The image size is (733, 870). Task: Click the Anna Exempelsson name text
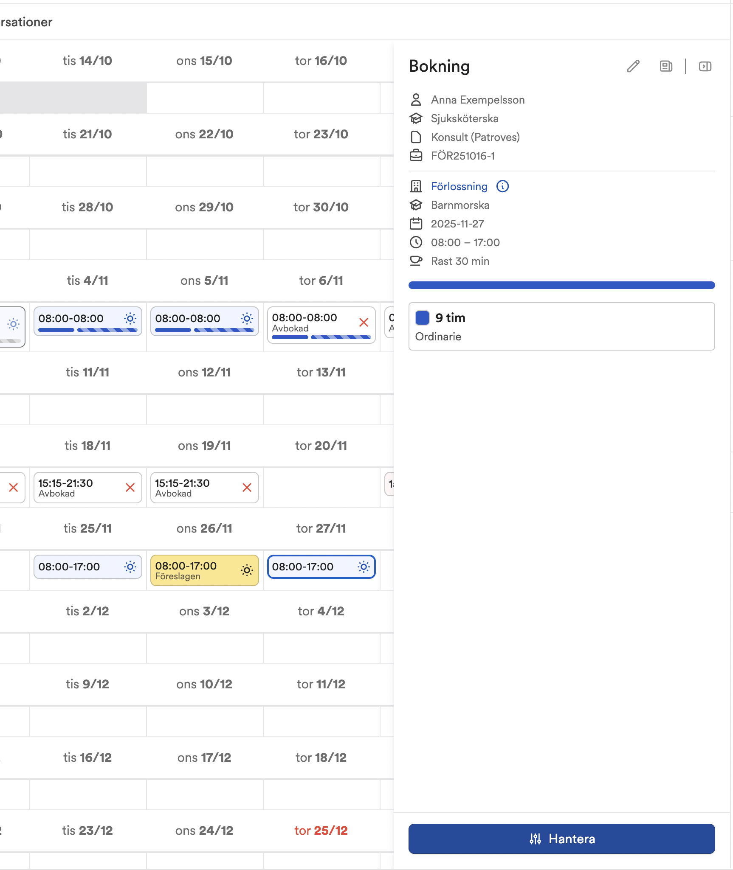(x=478, y=100)
